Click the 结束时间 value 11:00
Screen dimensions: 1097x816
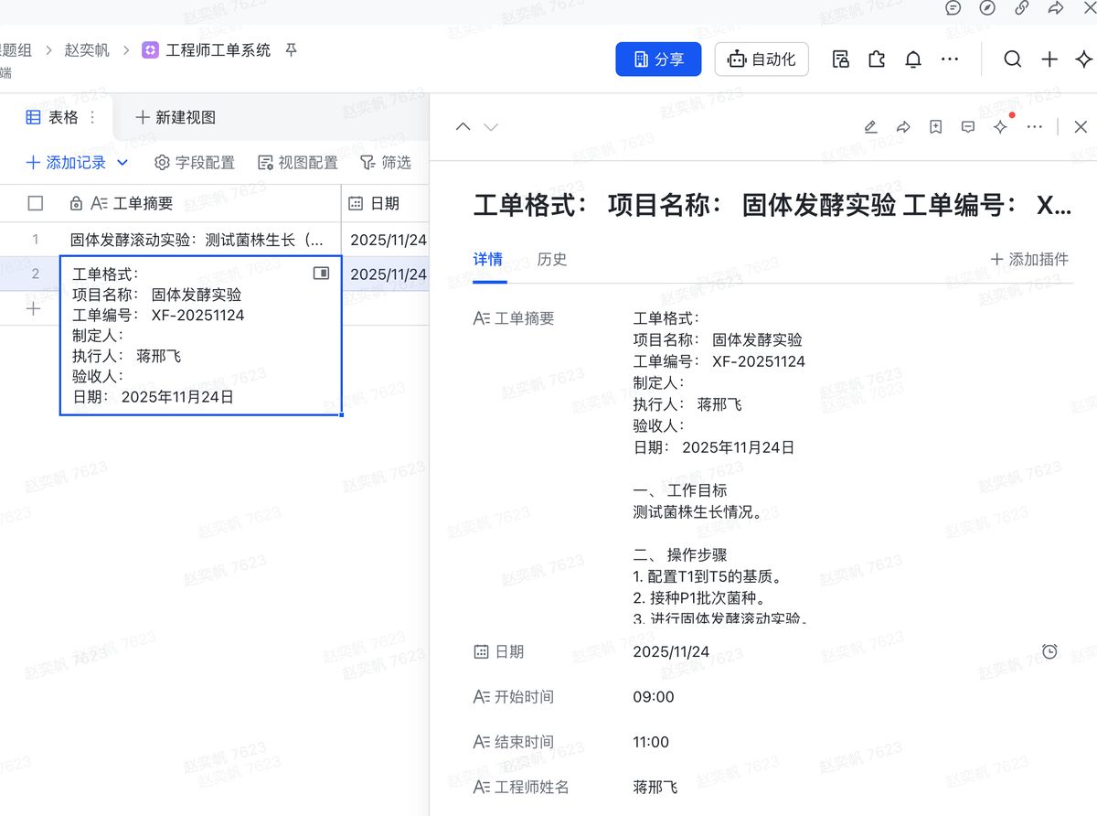(651, 742)
